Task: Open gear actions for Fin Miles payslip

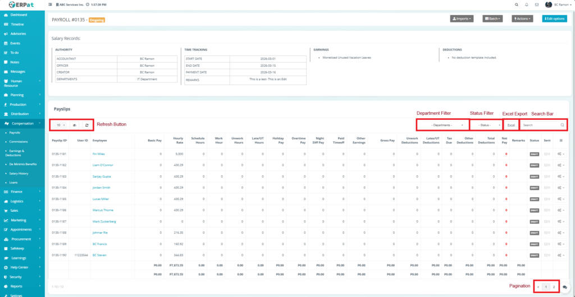Action: tap(561, 154)
